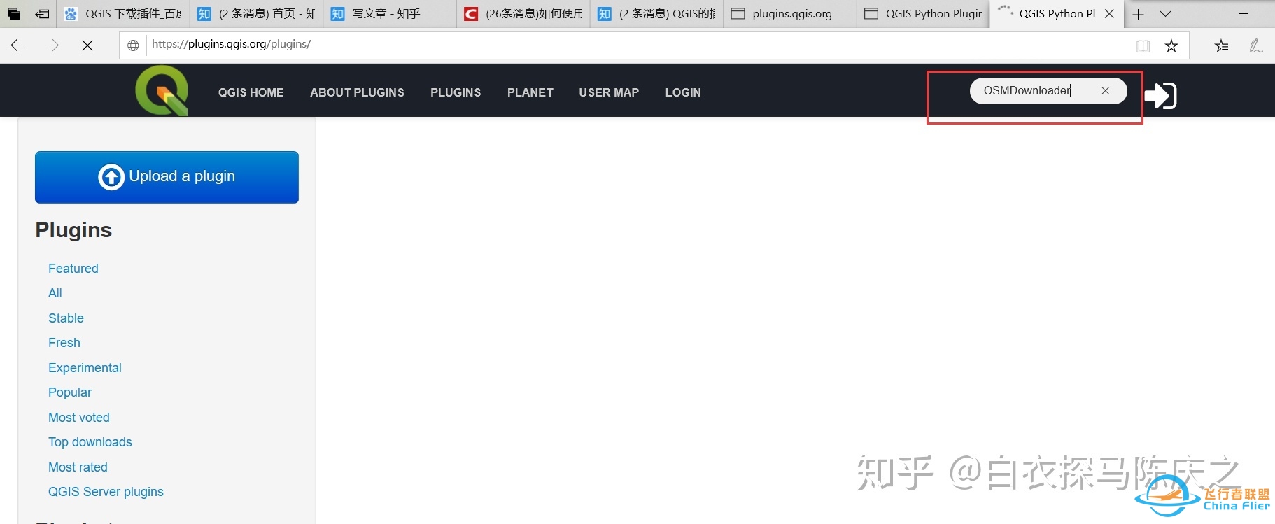Show the tabs you've set aside

click(x=14, y=13)
